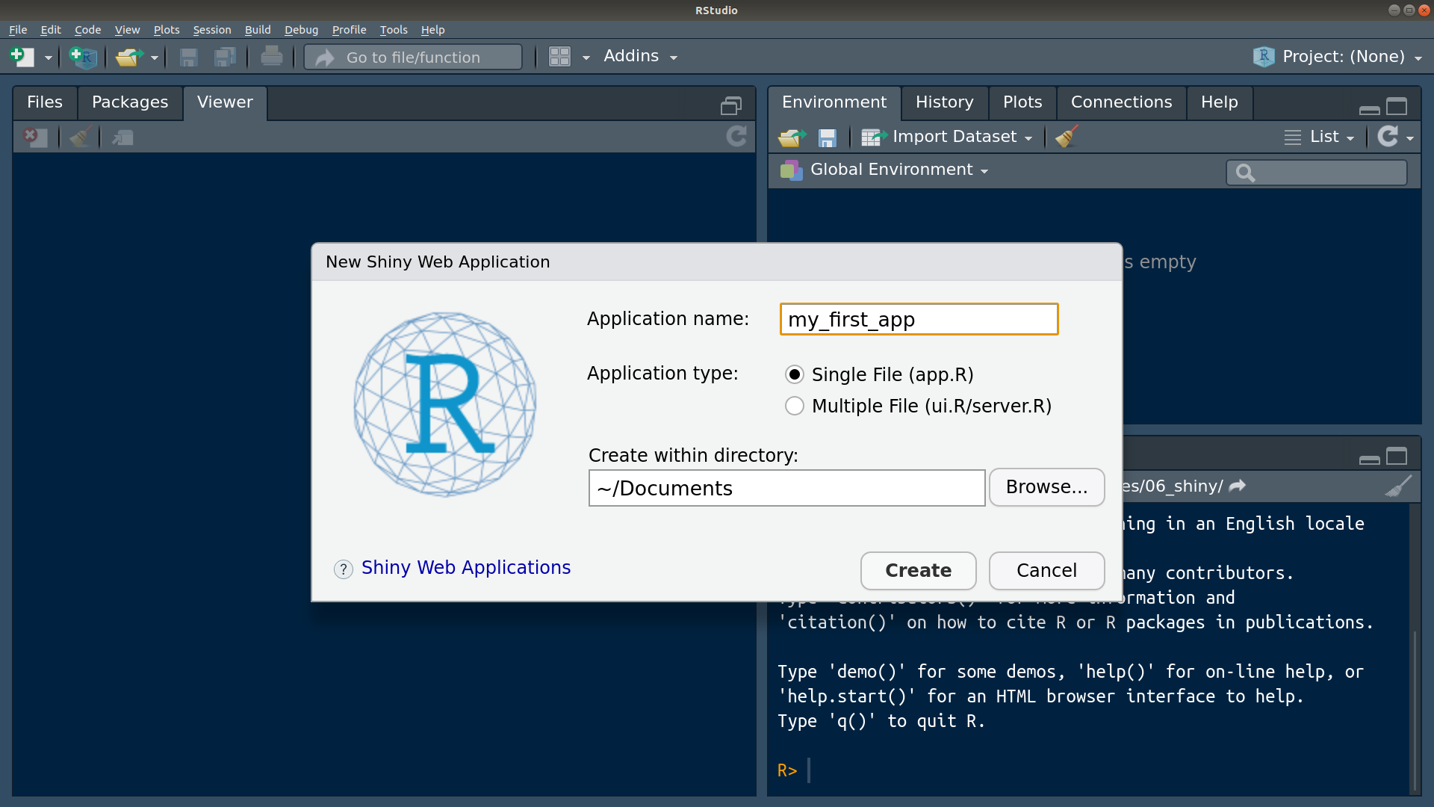Screen dimensions: 1434x807
Task: Click the Viewer show in new window icon
Action: (x=122, y=137)
